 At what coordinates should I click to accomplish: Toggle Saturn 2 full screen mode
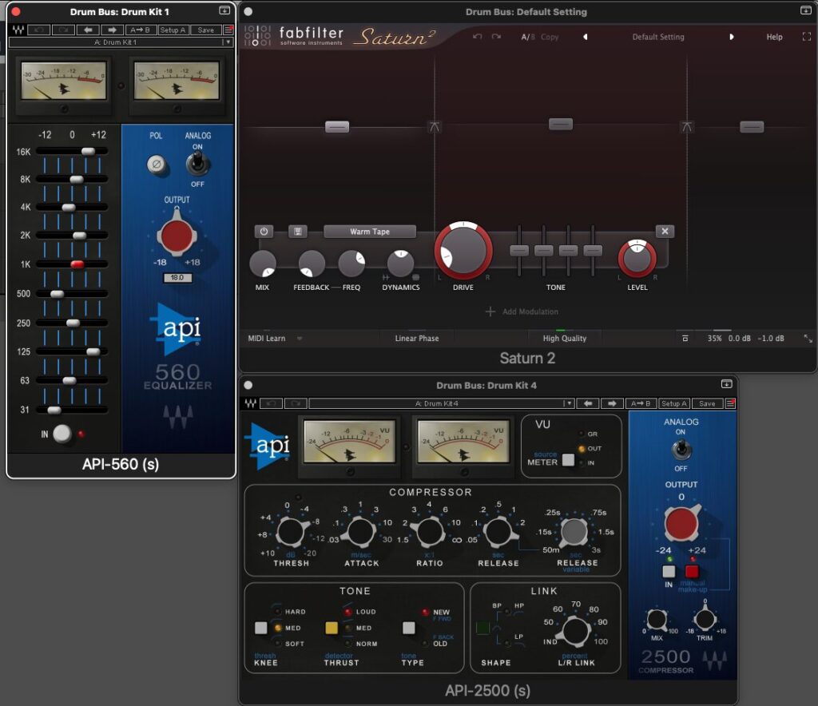807,37
